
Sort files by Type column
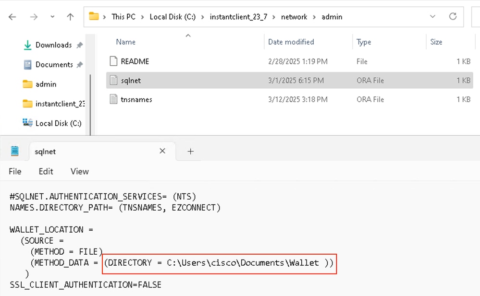364,42
